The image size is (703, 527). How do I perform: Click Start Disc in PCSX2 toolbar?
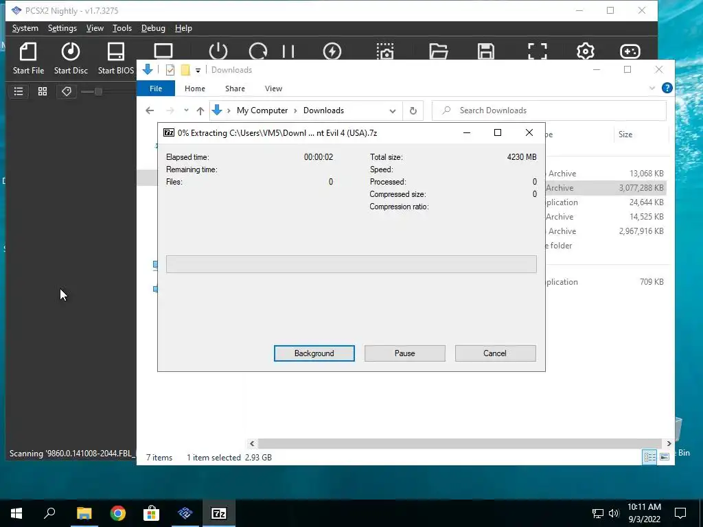coord(71,58)
